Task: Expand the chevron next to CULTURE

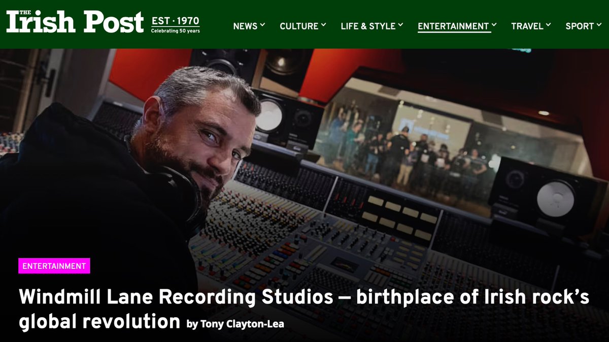Action: (x=323, y=25)
